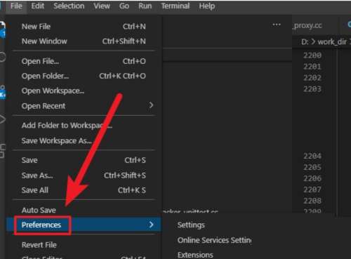Click work_dir in the breadcrumb path
Viewport: 351px width, 259px height.
tap(332, 42)
